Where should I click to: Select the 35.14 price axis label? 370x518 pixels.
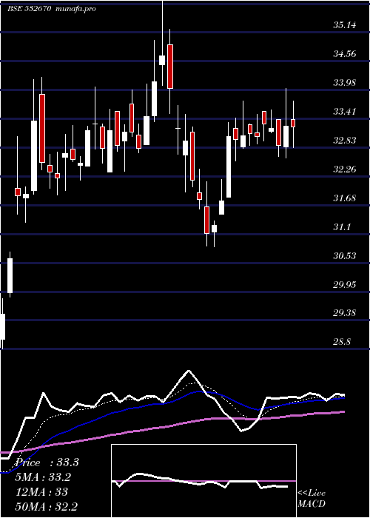(345, 24)
